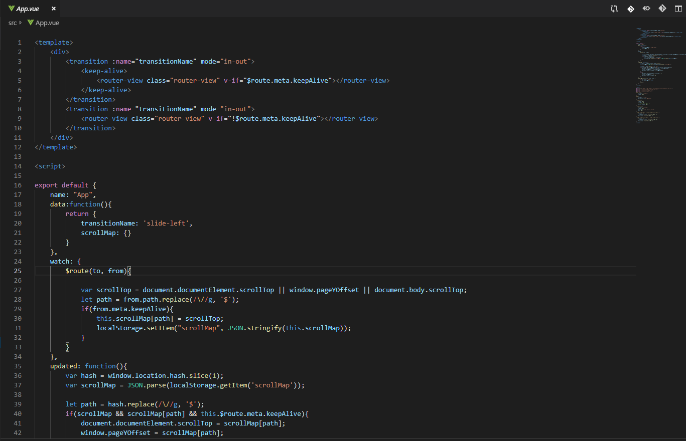
Task: Select line number 35 in the gutter
Action: tap(18, 366)
